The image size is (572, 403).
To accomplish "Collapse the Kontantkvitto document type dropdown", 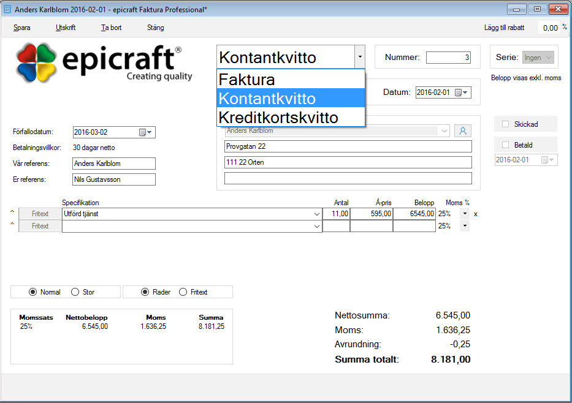I will tap(360, 57).
